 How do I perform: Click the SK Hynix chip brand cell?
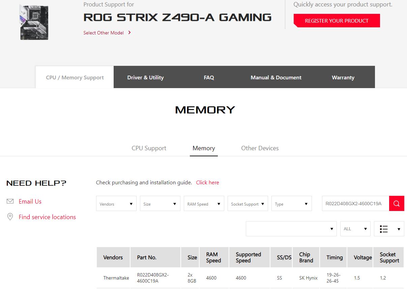tap(308, 278)
